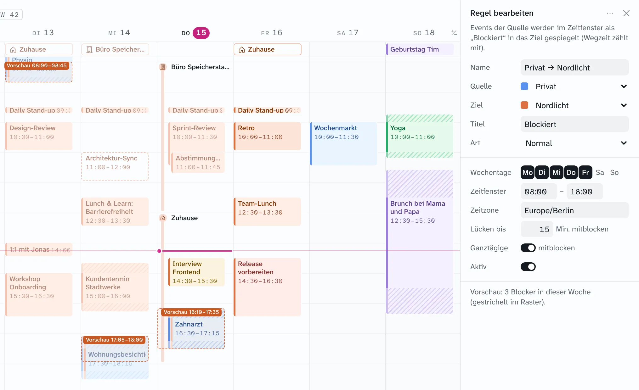Click the Lücken bis minutes field 15
The image size is (639, 390).
point(537,229)
